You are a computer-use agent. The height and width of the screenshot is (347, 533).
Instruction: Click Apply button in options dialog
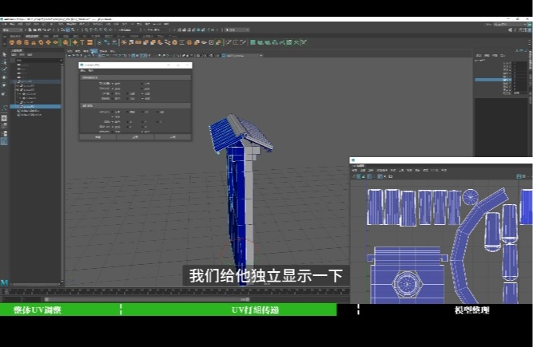tap(135, 136)
